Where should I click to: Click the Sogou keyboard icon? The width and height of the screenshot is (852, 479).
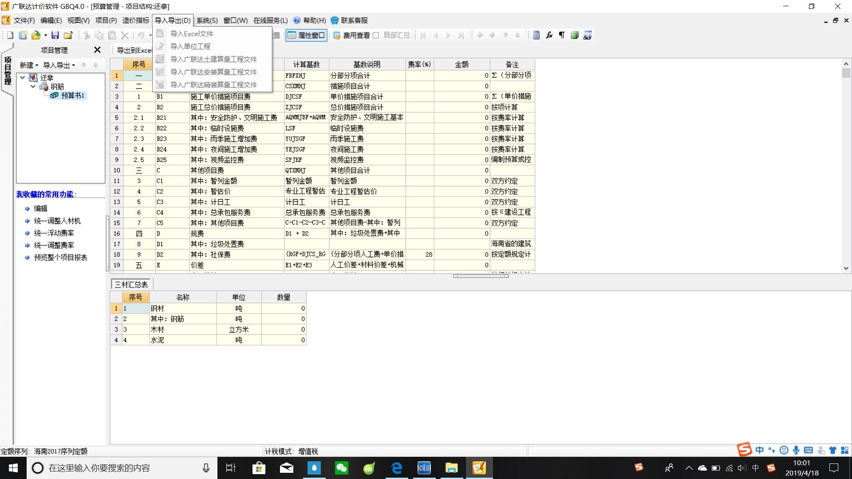click(808, 450)
